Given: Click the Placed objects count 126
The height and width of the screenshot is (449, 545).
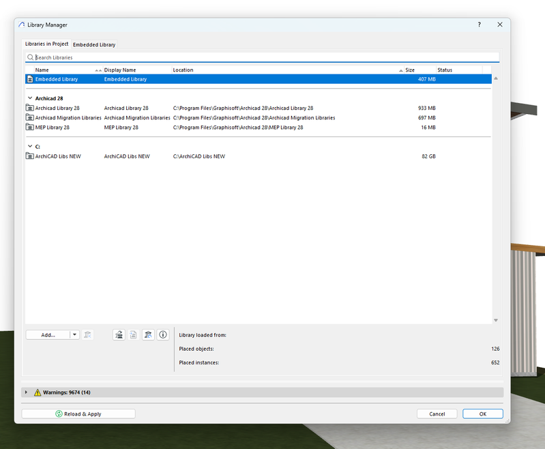Looking at the screenshot, I should tap(495, 349).
